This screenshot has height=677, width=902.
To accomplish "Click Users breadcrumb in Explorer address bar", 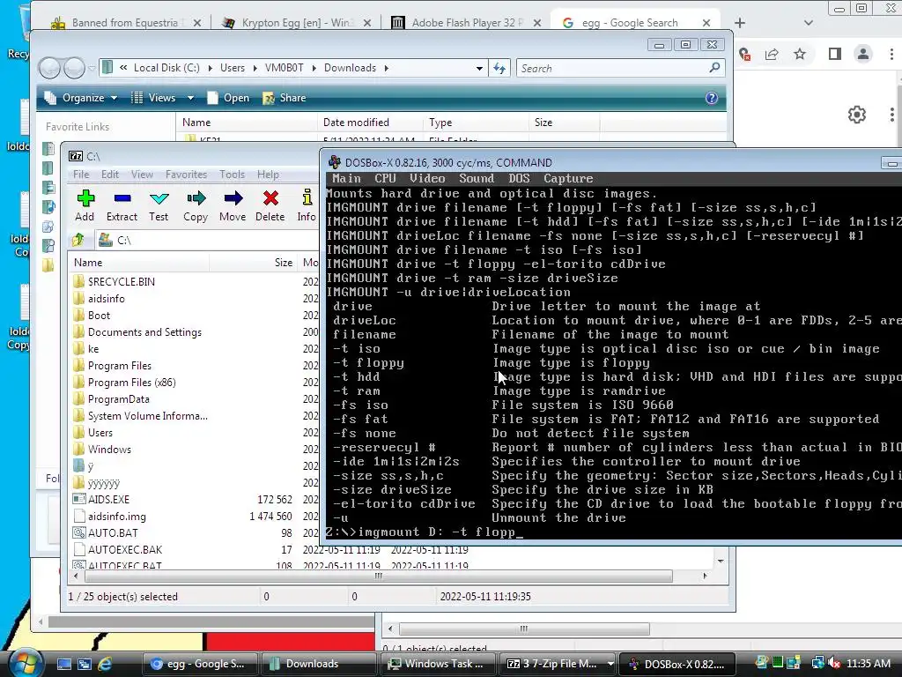I will click(233, 68).
